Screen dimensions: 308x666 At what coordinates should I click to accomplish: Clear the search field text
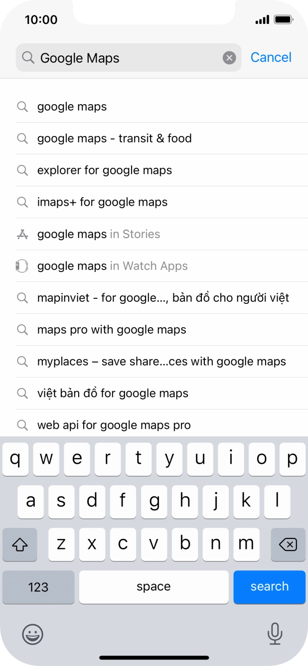[x=229, y=57]
